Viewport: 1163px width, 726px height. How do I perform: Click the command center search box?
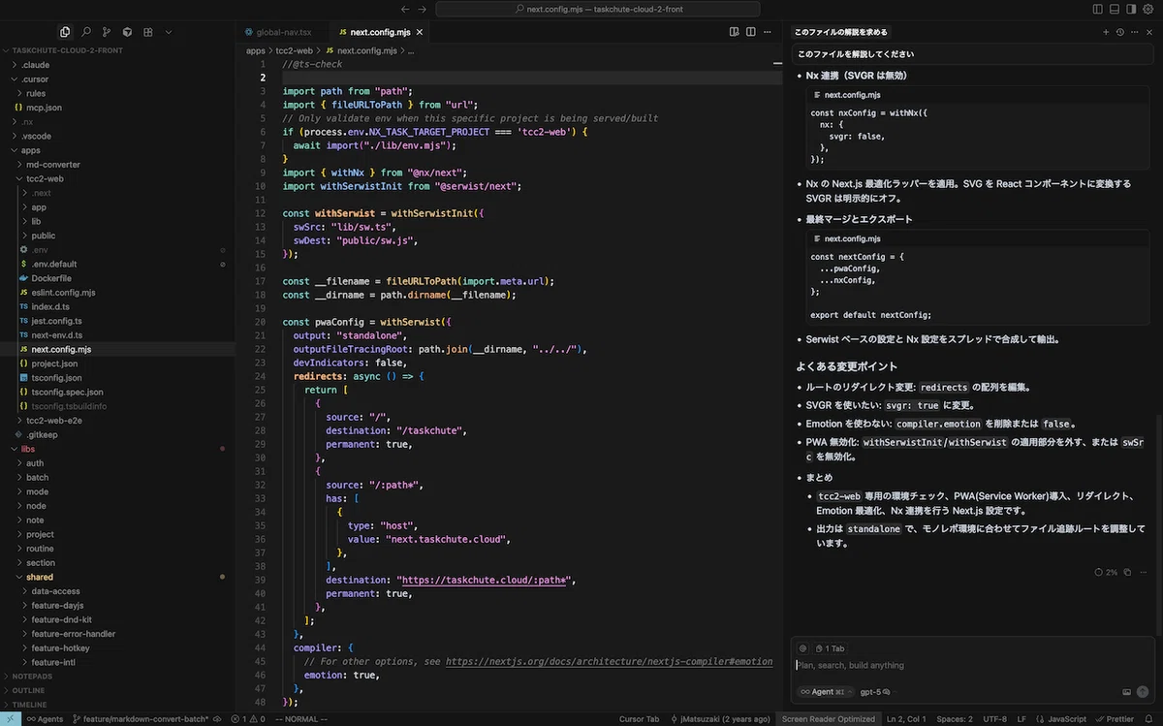(x=597, y=9)
